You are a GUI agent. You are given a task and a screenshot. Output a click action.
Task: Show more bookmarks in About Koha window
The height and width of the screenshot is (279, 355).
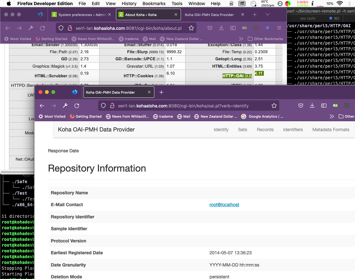[241, 39]
